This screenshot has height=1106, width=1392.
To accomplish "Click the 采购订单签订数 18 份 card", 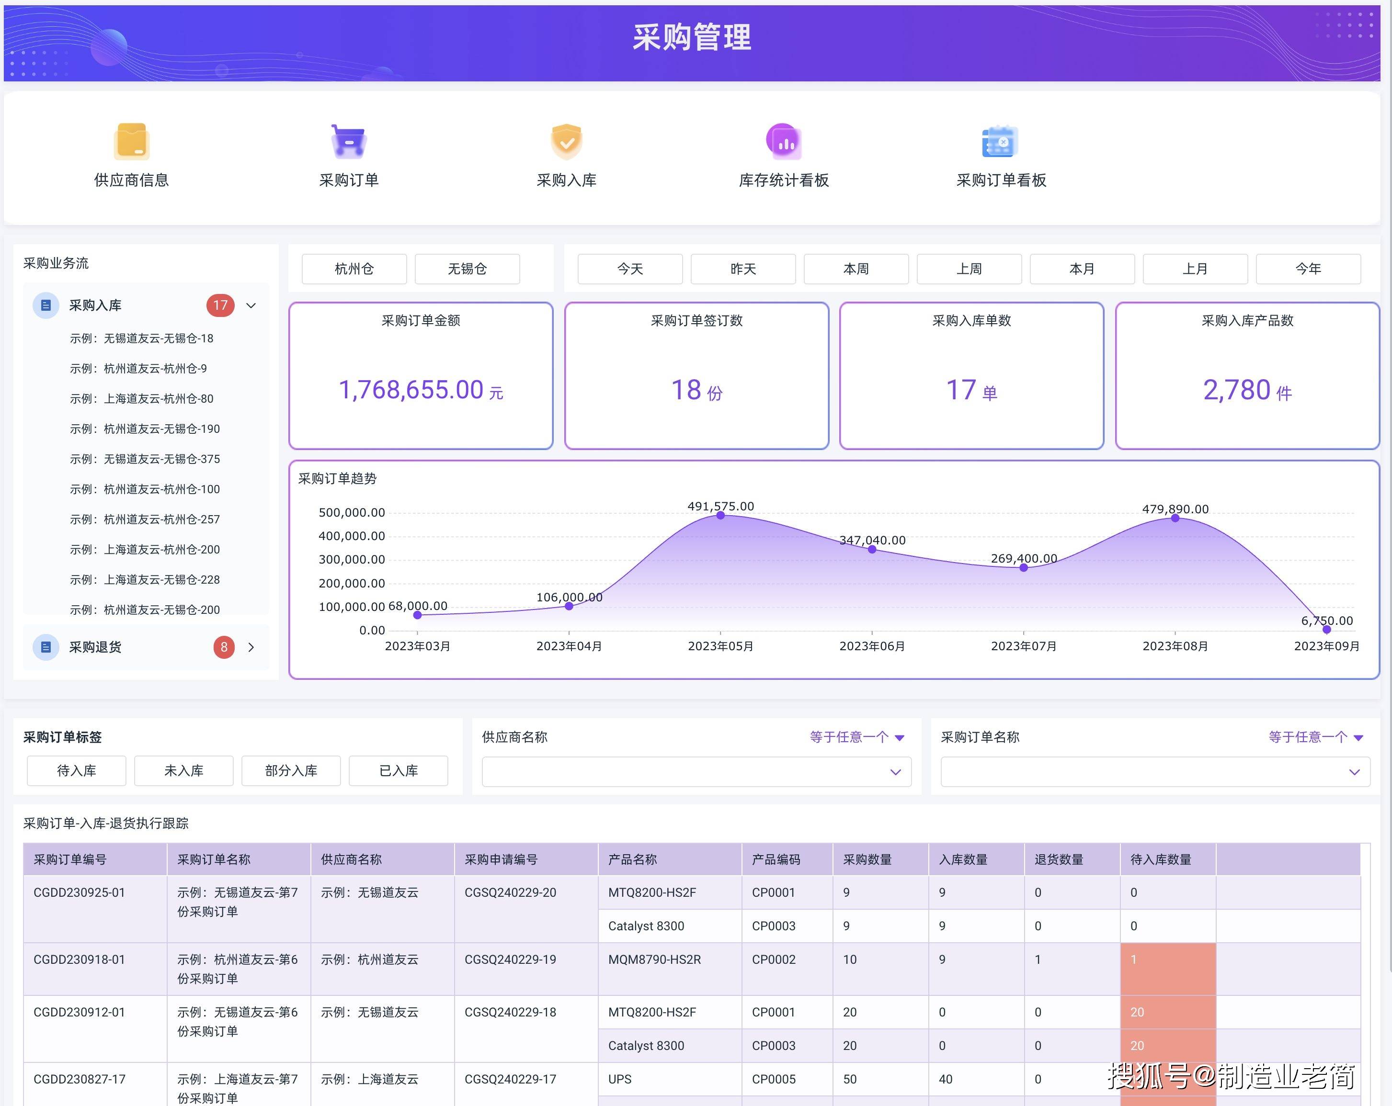I will tap(696, 375).
